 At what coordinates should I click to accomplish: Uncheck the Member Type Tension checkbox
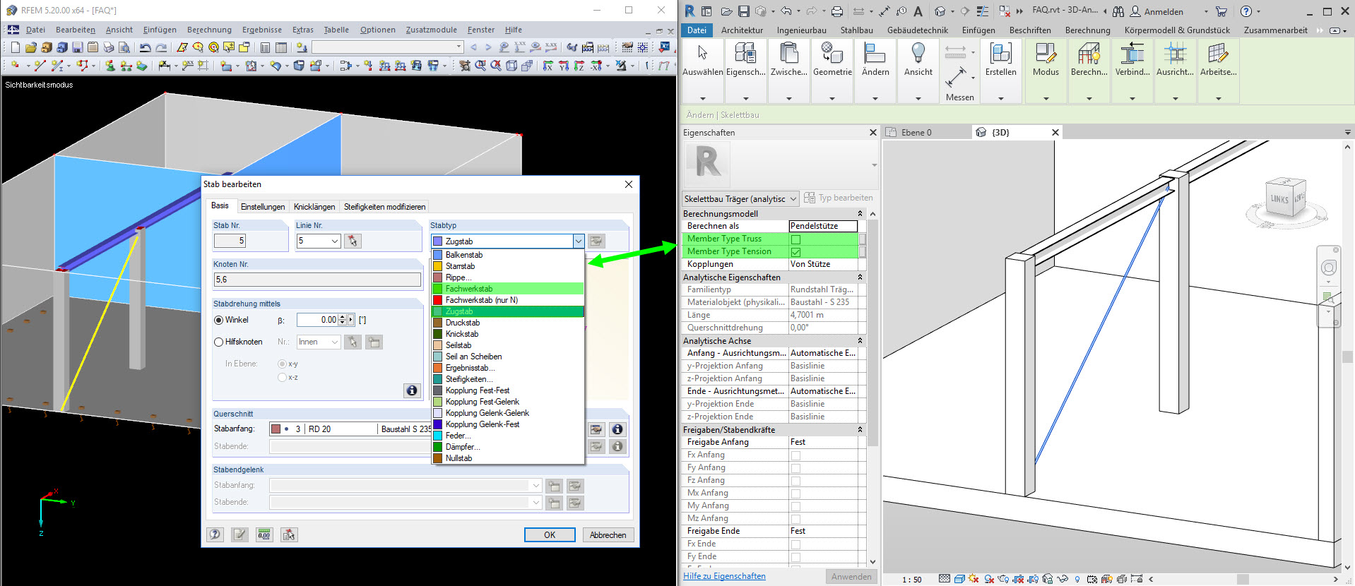point(796,252)
